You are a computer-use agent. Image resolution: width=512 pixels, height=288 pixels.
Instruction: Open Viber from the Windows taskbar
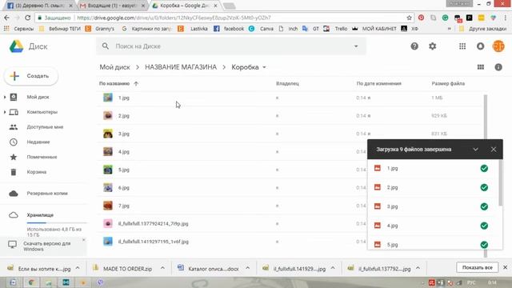100,282
